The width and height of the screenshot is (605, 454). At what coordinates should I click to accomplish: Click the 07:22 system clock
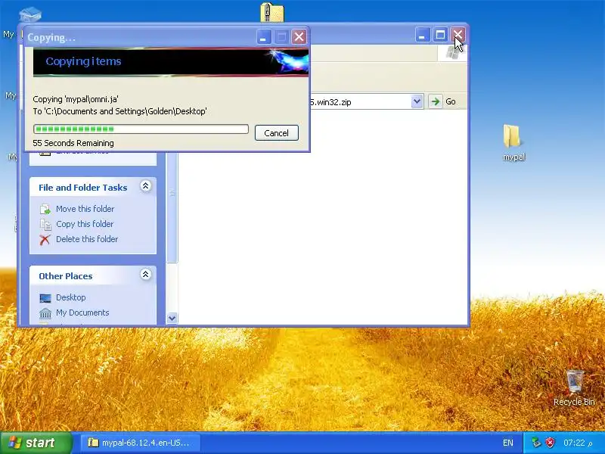(x=577, y=443)
